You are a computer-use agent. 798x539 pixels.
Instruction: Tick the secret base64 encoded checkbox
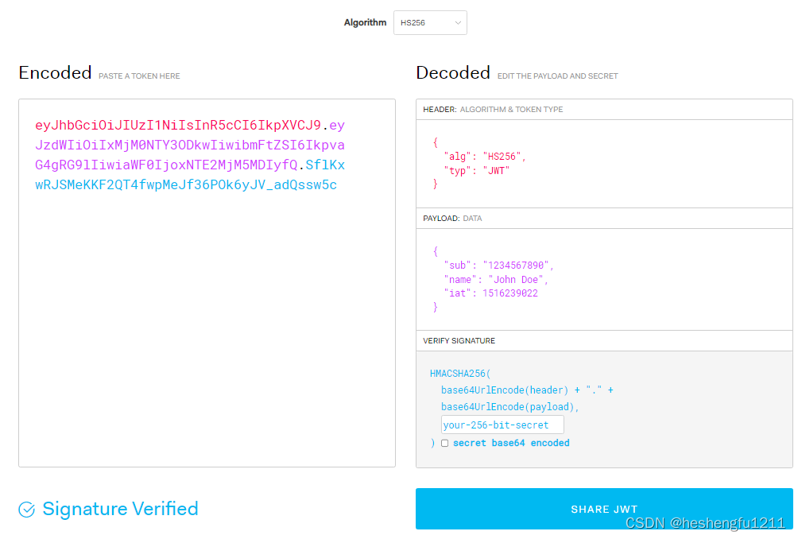(445, 444)
